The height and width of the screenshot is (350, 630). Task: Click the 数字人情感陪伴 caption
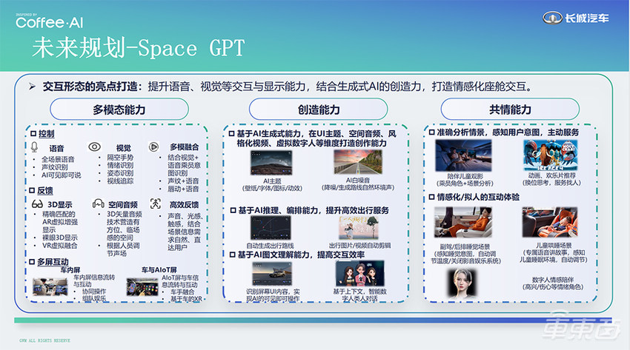tap(553, 280)
